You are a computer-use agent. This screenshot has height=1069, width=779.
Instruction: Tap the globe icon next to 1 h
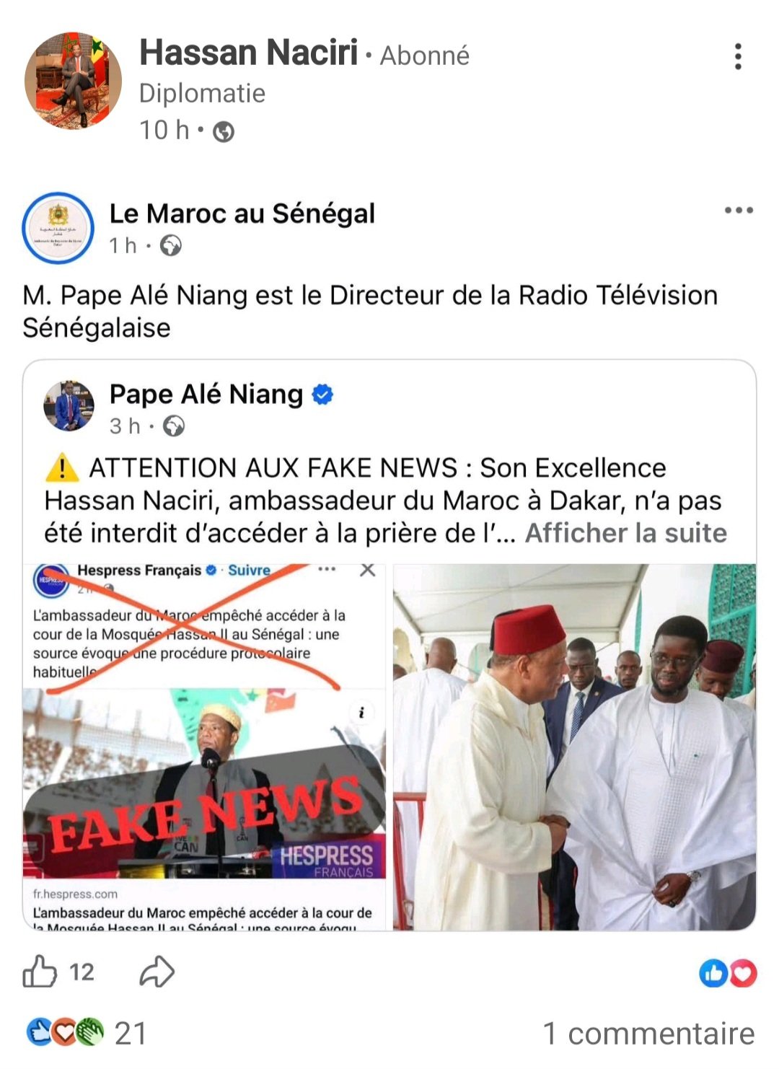171,246
